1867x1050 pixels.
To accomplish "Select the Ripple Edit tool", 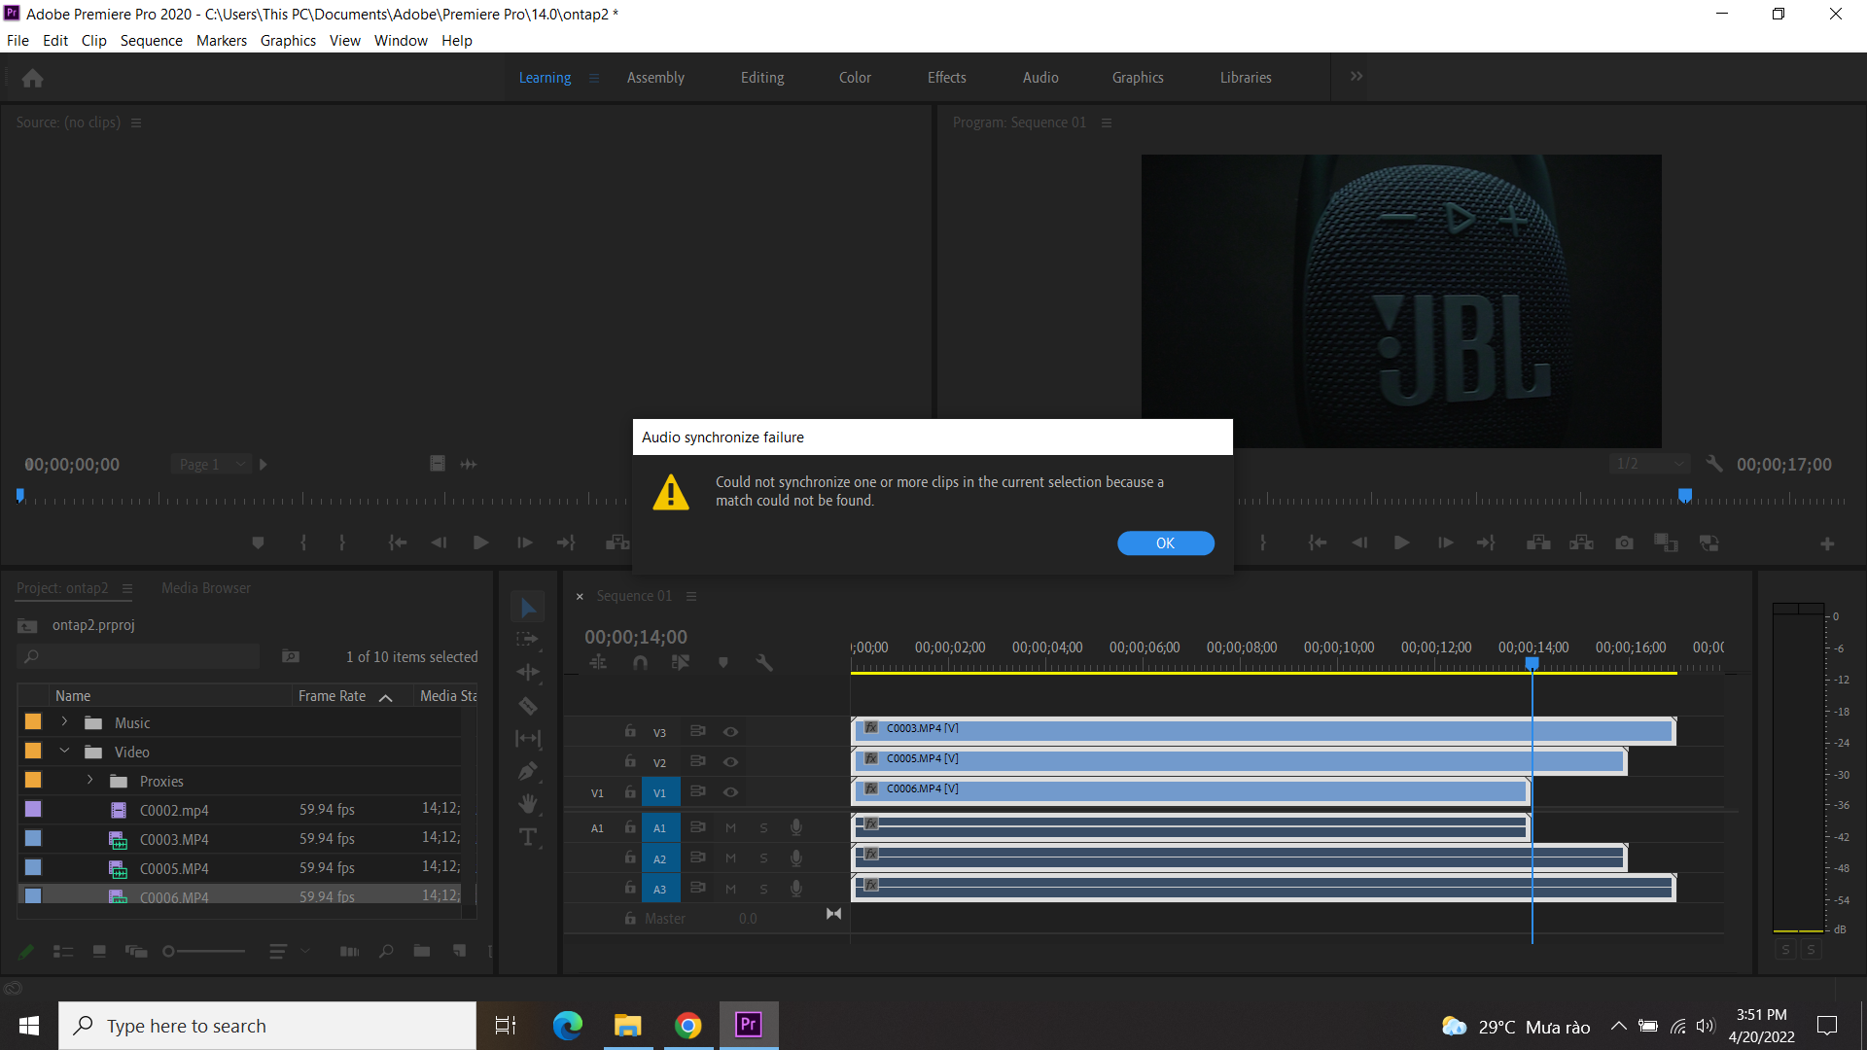I will [x=528, y=673].
